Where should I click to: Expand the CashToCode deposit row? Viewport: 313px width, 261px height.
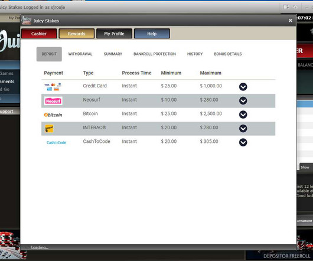[x=243, y=142]
